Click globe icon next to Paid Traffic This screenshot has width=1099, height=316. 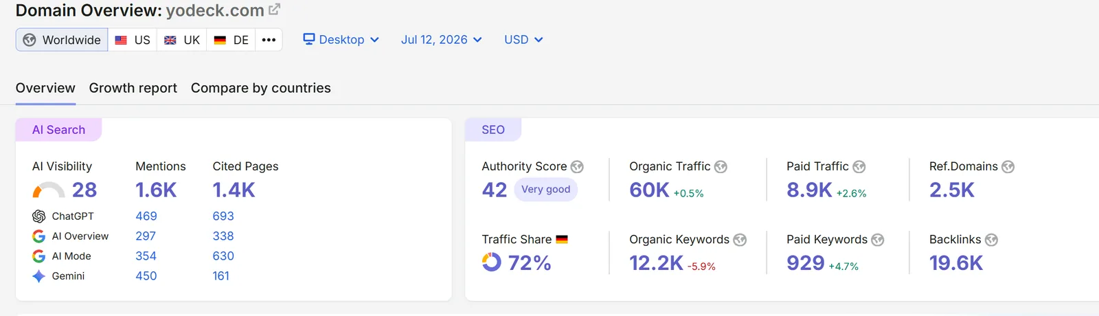click(859, 167)
